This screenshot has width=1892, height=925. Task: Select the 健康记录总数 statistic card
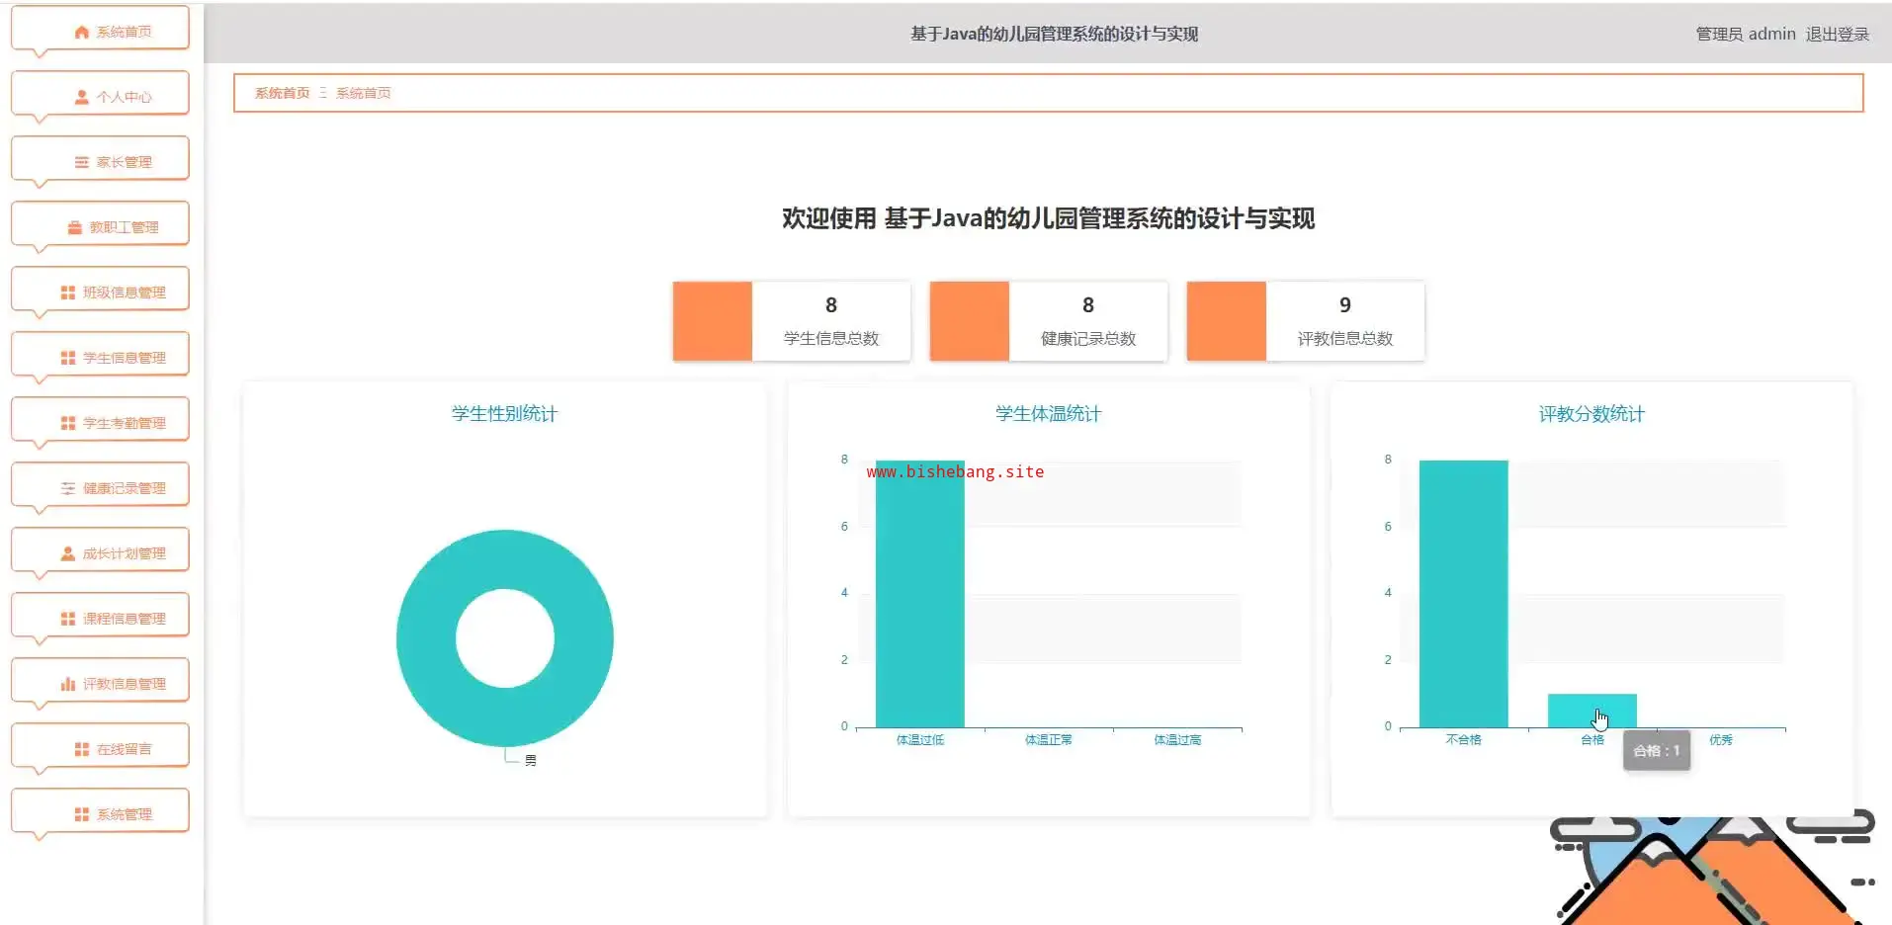1087,321
